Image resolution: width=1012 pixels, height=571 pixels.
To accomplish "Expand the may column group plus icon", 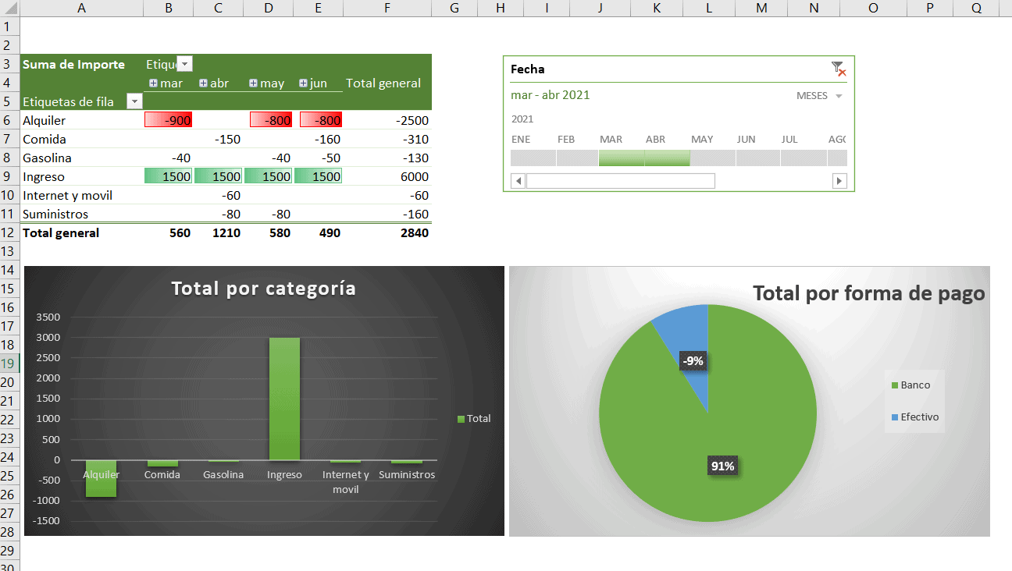I will [253, 83].
